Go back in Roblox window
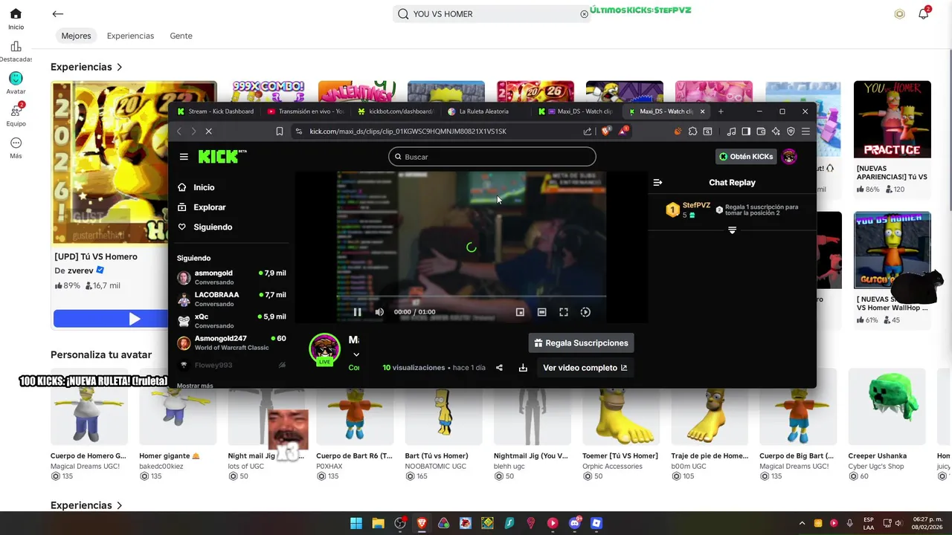The height and width of the screenshot is (535, 952). point(58,13)
